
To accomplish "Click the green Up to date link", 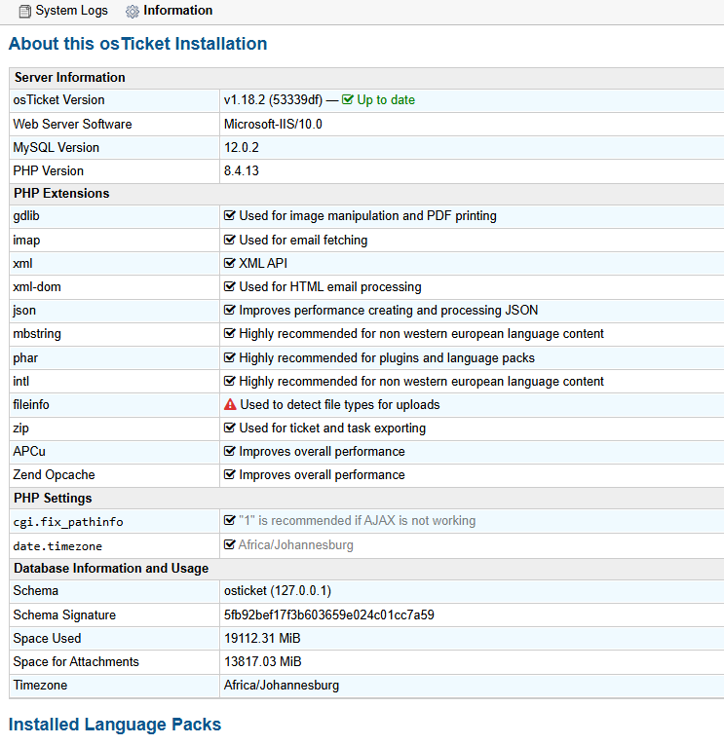I will [x=386, y=100].
